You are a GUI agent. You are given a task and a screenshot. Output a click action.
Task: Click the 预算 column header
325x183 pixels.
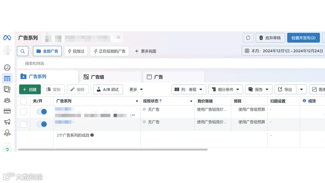(238, 101)
